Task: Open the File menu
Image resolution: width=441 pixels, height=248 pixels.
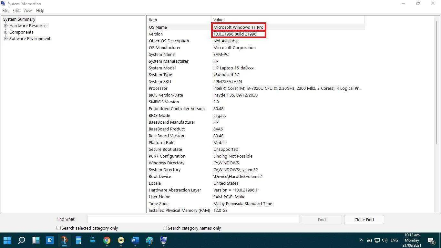Action: click(x=5, y=11)
